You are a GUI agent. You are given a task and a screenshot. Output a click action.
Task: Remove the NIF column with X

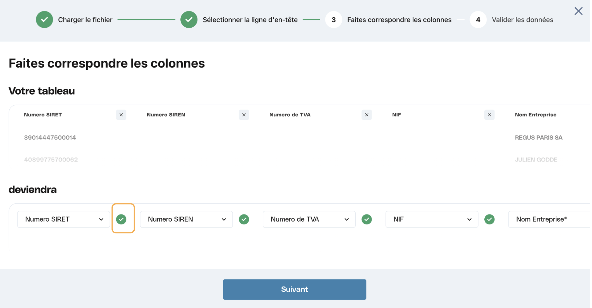[490, 115]
